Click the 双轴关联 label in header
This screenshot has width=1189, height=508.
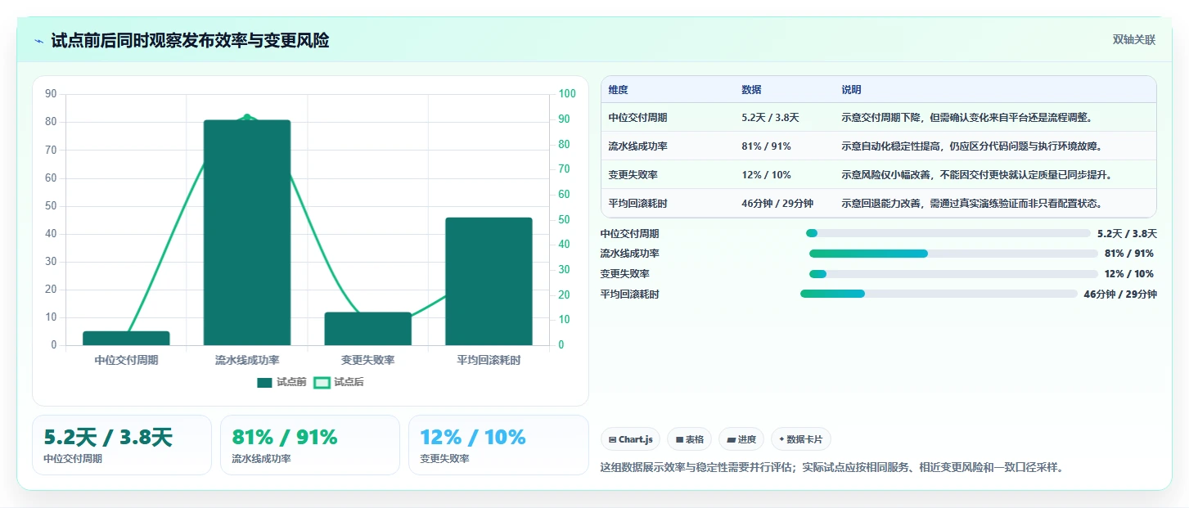click(x=1133, y=40)
